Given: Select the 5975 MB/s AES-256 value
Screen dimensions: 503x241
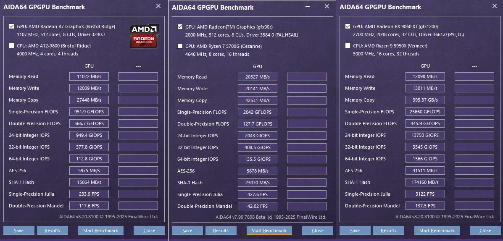Looking at the screenshot, I should (89, 170).
